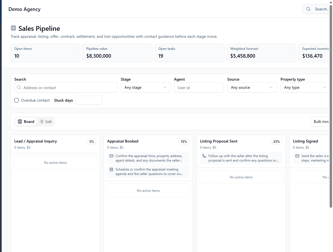Click the Appraisal Booked column heading
Screen dimensions: 333x252
[123, 141]
